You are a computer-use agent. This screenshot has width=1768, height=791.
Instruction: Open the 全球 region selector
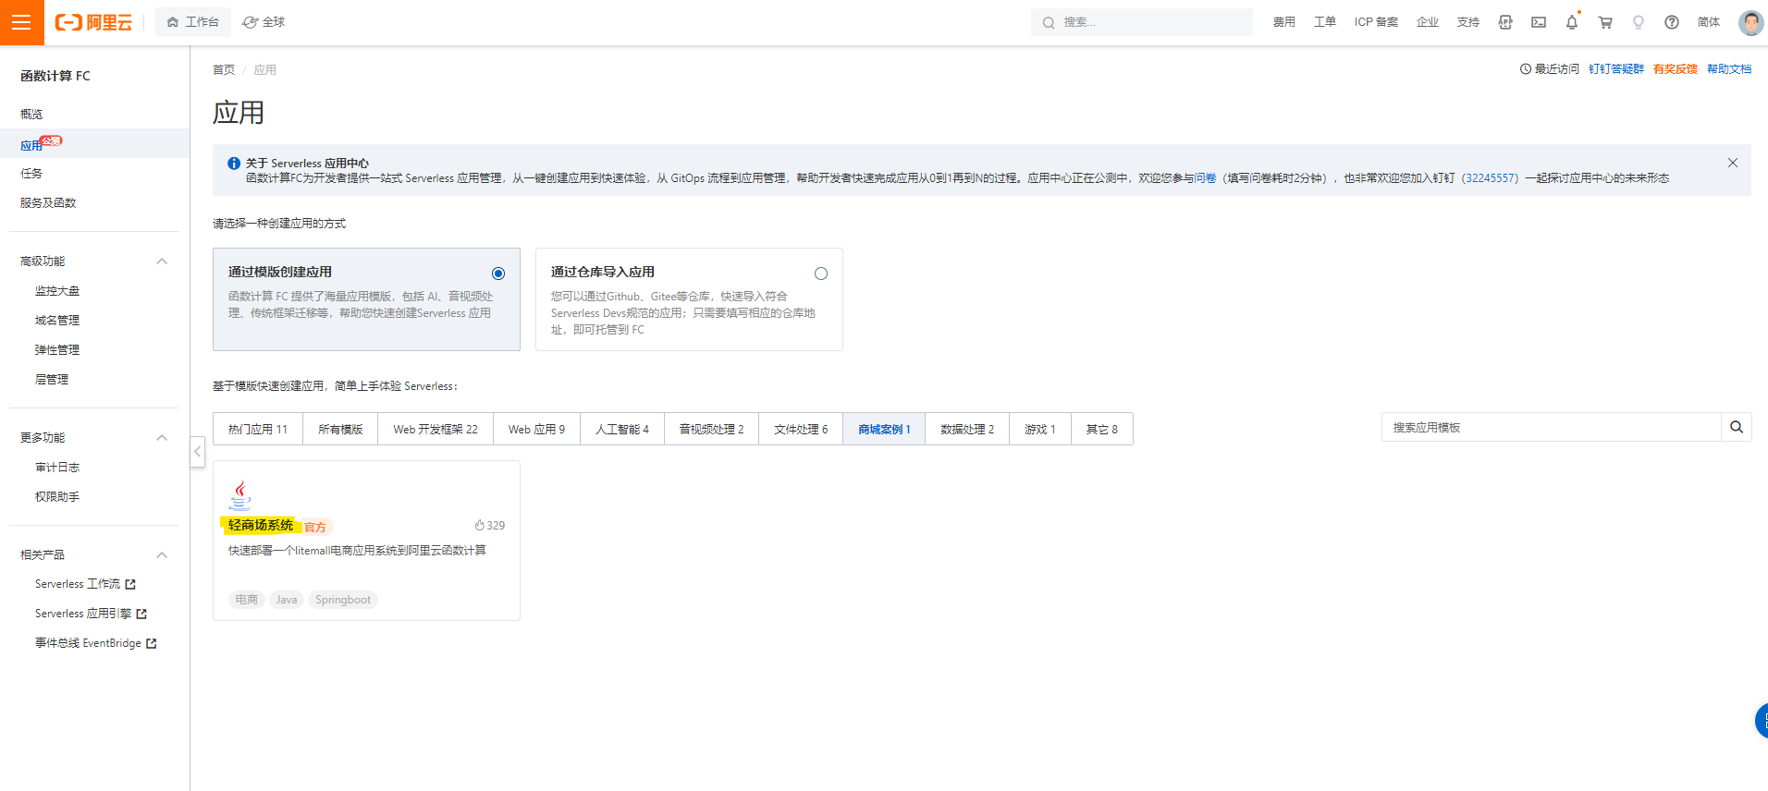[264, 22]
